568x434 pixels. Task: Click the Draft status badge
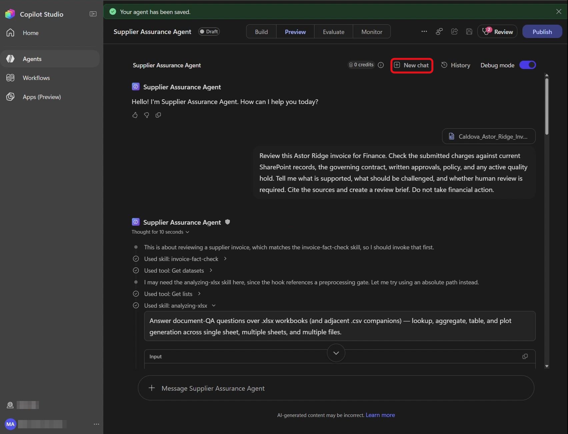[209, 32]
